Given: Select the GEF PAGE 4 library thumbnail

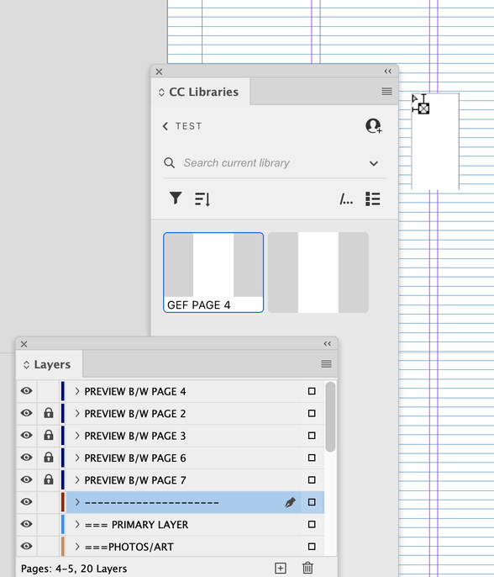Looking at the screenshot, I should tap(213, 273).
